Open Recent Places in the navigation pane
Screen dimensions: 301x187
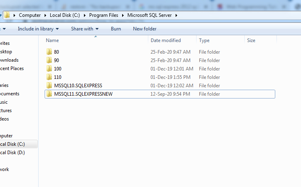pyautogui.click(x=12, y=68)
